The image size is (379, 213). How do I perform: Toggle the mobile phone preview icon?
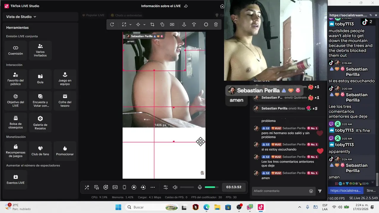pos(124,187)
